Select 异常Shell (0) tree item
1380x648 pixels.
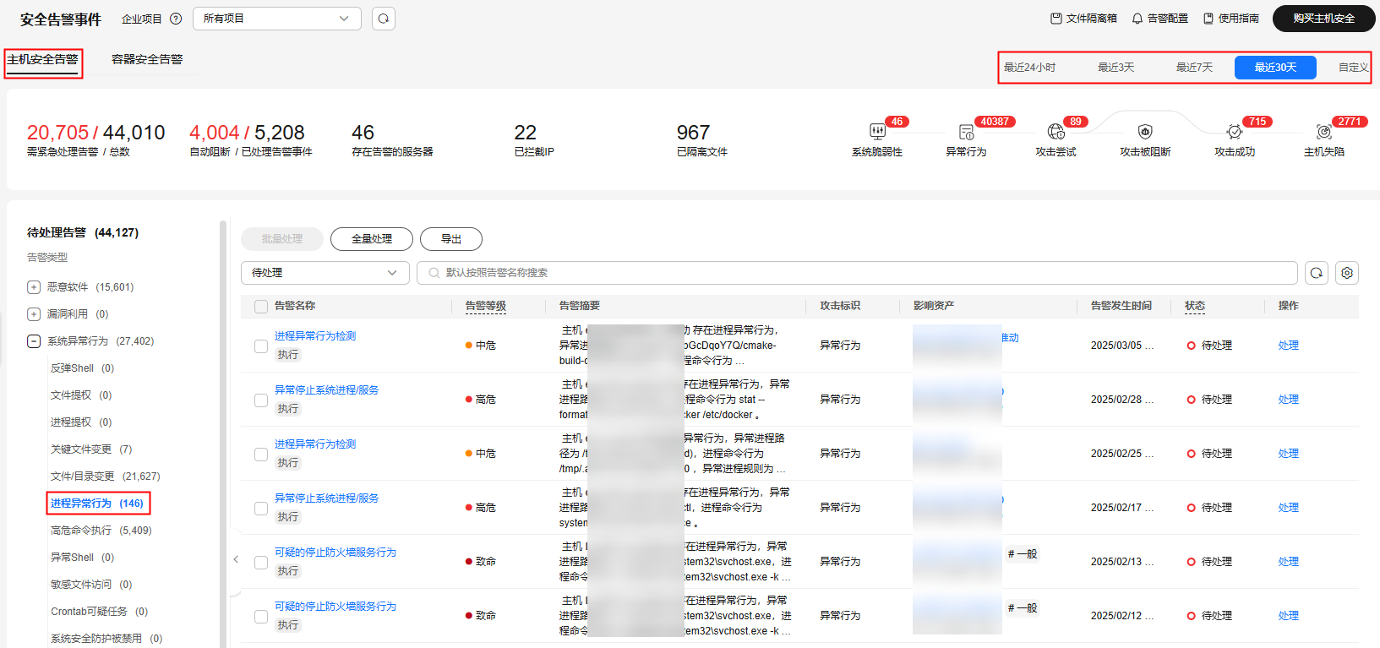point(82,558)
